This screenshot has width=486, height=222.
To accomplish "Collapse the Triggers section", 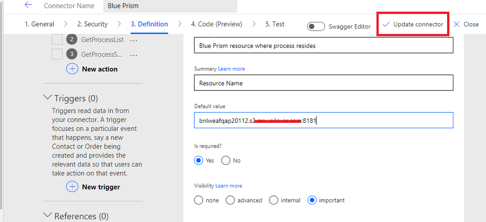I will 48,99.
